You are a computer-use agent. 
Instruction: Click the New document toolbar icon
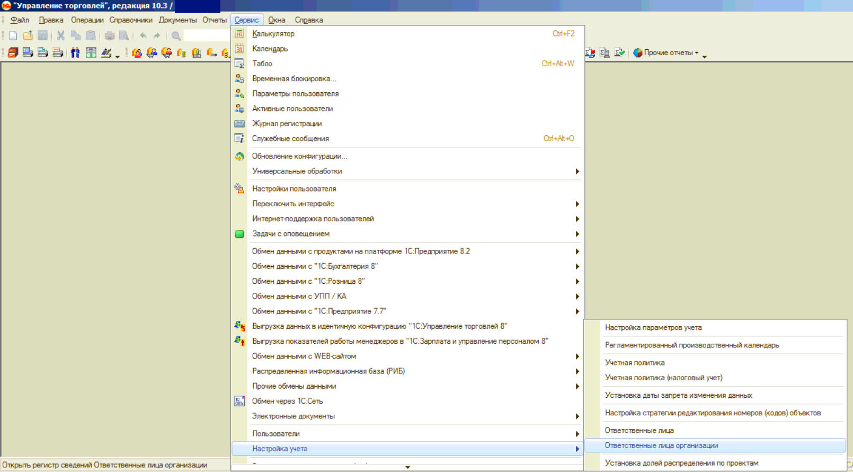[13, 36]
